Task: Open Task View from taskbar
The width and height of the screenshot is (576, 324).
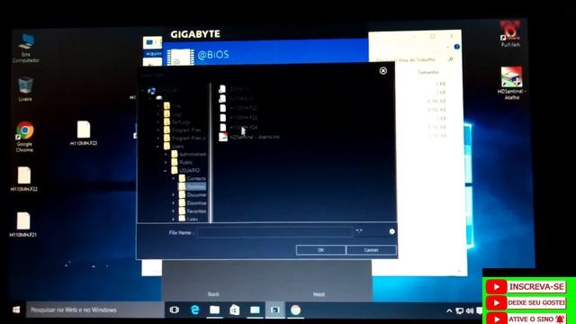Action: coord(175,310)
